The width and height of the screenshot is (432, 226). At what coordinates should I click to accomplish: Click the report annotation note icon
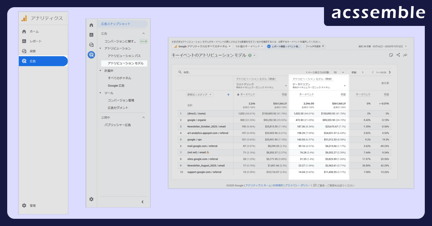tap(391, 55)
